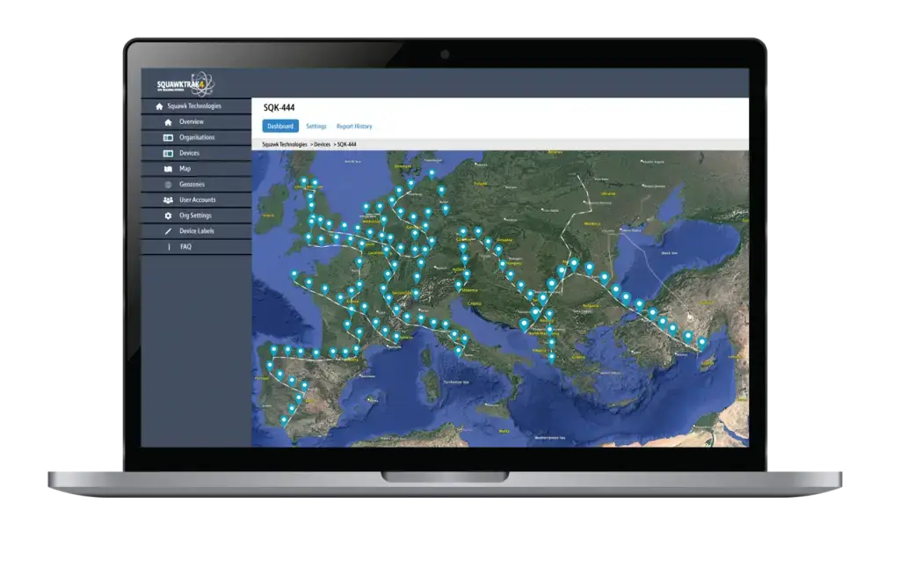Click the FAQ info icon
Screen dimensions: 900x561
[168, 247]
